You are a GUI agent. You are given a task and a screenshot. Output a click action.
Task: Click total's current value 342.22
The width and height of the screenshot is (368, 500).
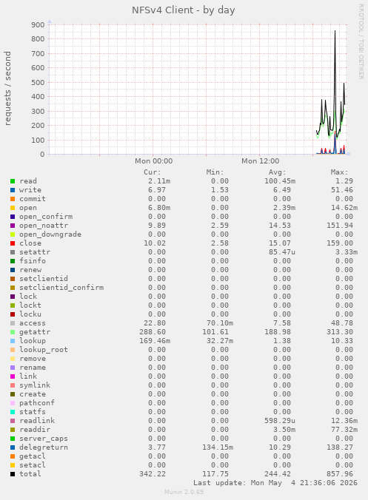(x=153, y=474)
